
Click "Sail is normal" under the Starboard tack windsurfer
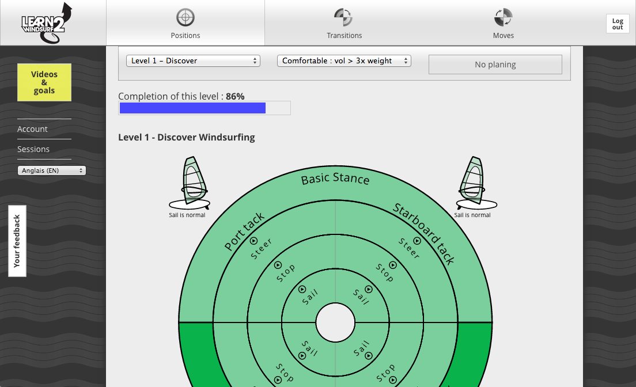click(x=472, y=215)
